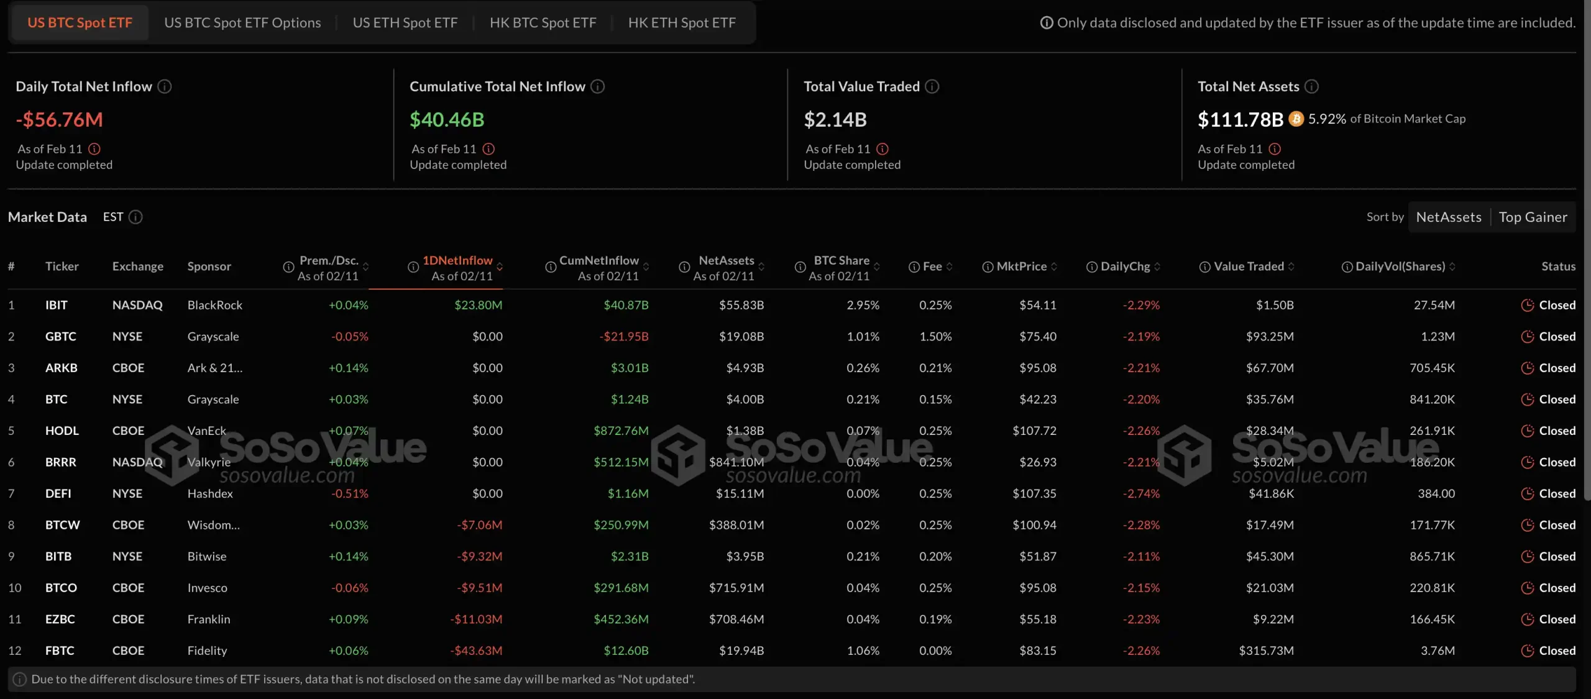Toggle sort arrows on MktPrice column
This screenshot has width=1591, height=699.
pos(1054,267)
